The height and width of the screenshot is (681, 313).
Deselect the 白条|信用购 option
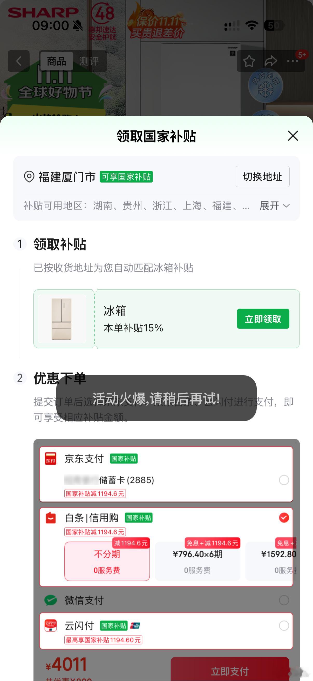click(284, 517)
